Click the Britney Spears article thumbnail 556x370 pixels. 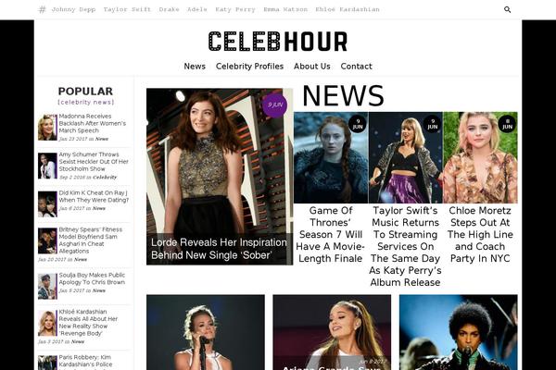point(47,240)
